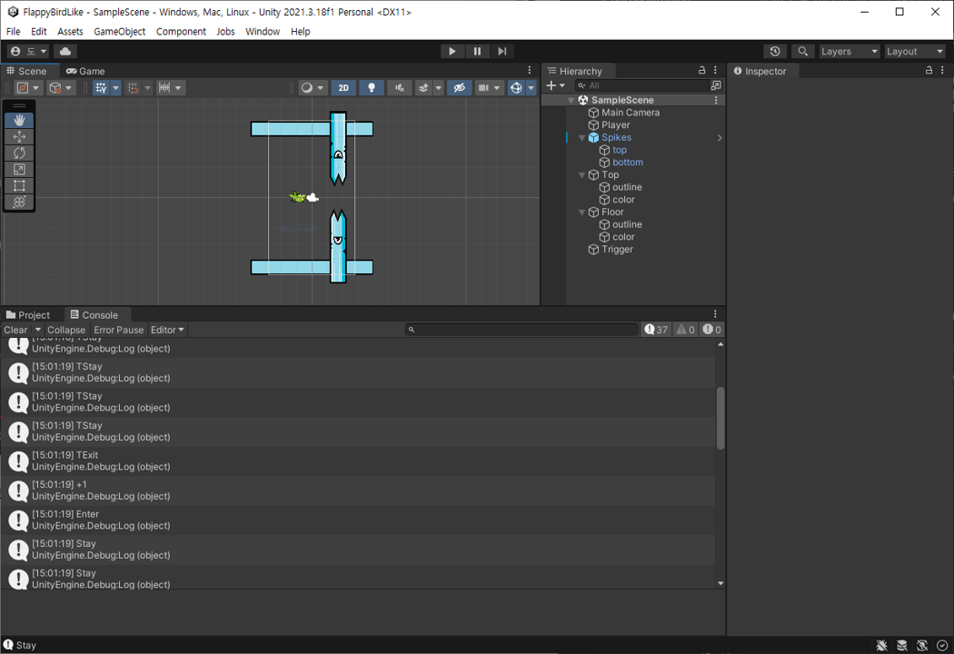Toggle 2D view mode
The image size is (954, 654).
point(343,87)
